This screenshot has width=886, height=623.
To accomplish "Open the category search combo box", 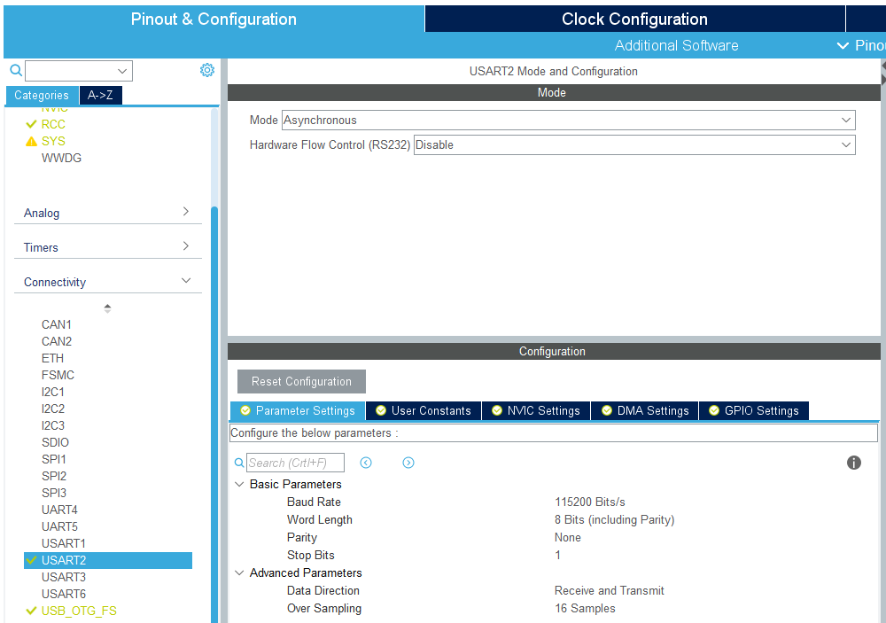I will pyautogui.click(x=79, y=71).
